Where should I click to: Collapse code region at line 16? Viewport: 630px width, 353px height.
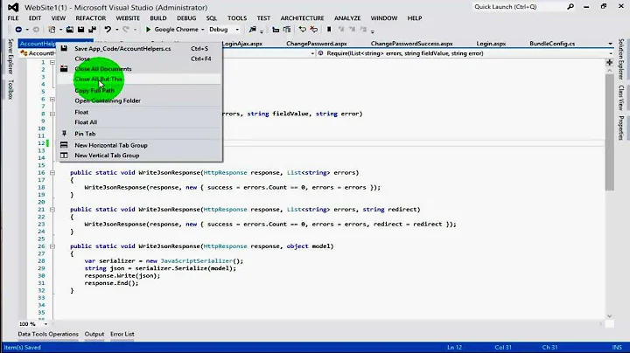(x=52, y=172)
